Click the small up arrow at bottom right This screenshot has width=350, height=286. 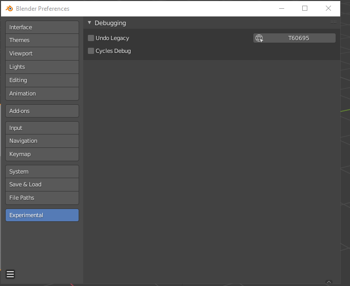(329, 282)
